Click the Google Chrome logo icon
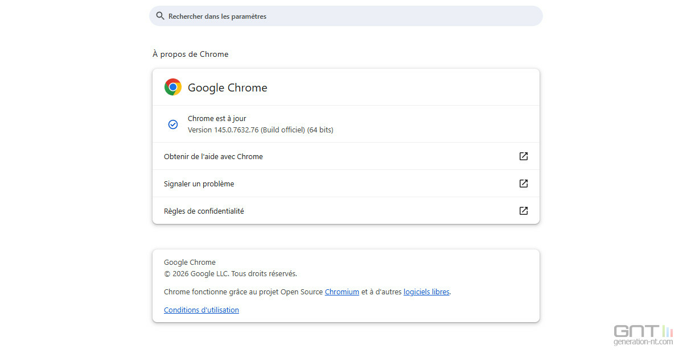The height and width of the screenshot is (358, 683). pos(173,87)
